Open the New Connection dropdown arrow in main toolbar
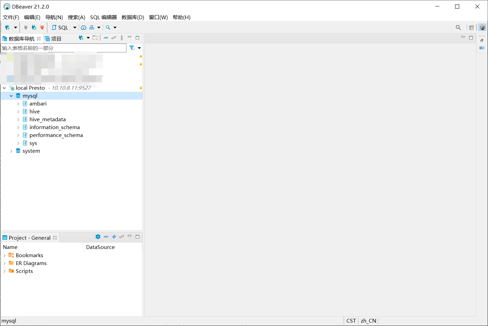This screenshot has width=488, height=326. (15, 27)
